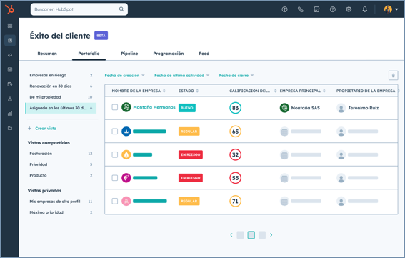This screenshot has width=405, height=258.
Task: Open Fecha de última actividad dropdown
Action: pos(182,76)
